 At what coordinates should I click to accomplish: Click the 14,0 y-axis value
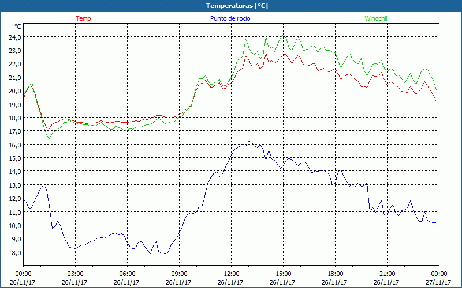point(16,172)
